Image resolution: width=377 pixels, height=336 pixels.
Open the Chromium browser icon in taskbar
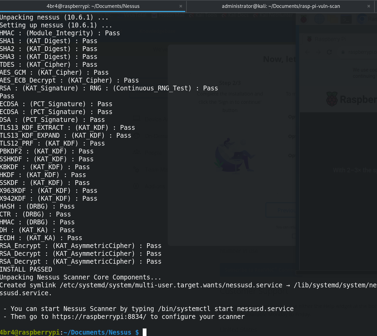362,19
